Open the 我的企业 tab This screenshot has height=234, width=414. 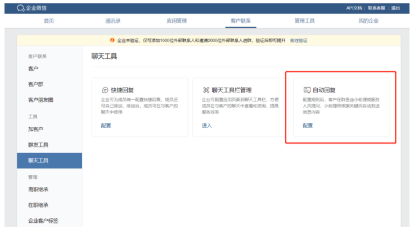(368, 21)
